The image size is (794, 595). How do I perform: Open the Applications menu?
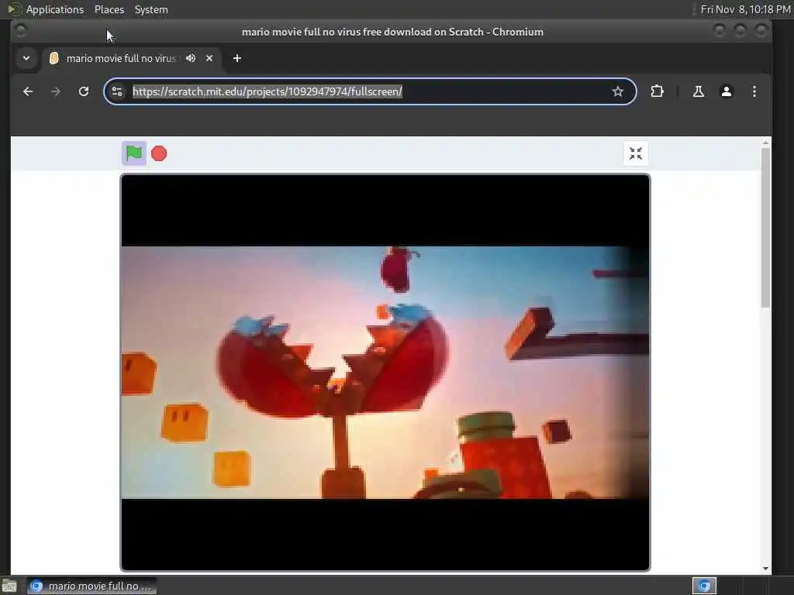[x=55, y=9]
